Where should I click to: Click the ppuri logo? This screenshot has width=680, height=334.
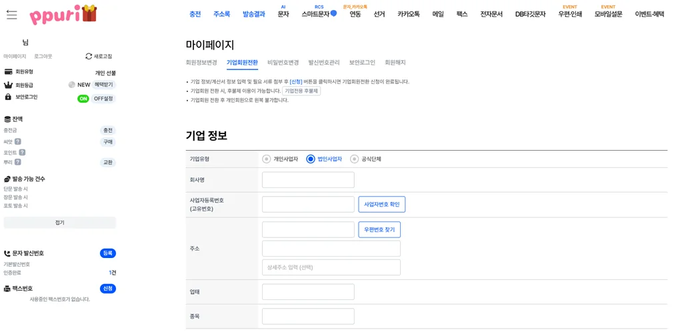(63, 14)
